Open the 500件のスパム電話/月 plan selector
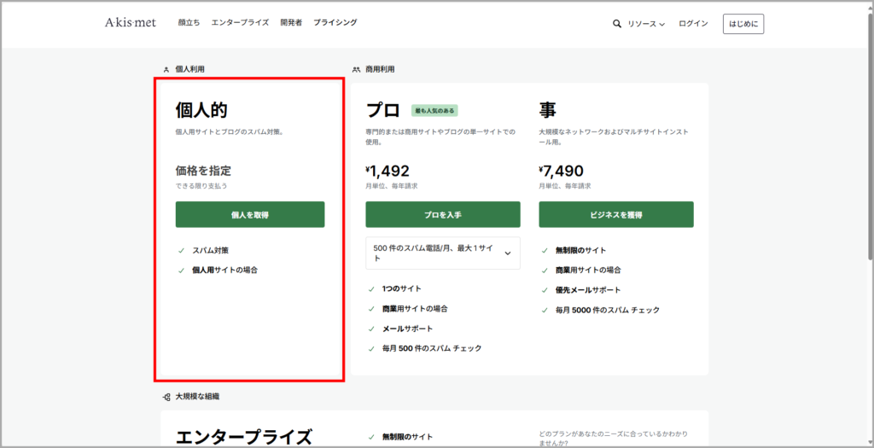This screenshot has height=448, width=874. coord(442,253)
